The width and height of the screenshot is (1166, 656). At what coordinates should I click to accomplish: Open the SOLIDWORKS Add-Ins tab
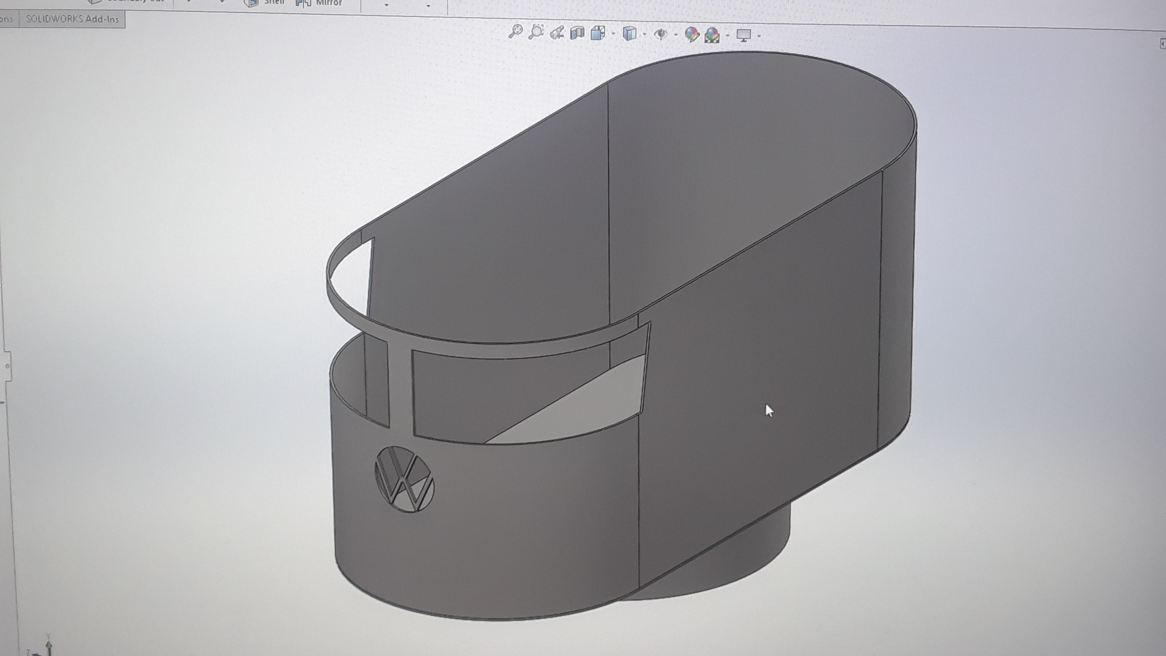72,19
